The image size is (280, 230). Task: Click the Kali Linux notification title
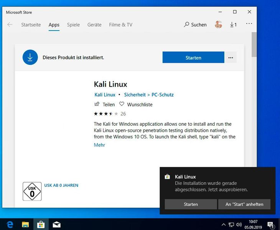(x=185, y=177)
